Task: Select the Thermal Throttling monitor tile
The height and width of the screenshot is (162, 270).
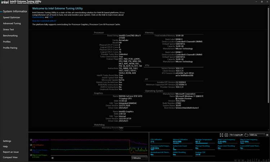Action: point(205,147)
